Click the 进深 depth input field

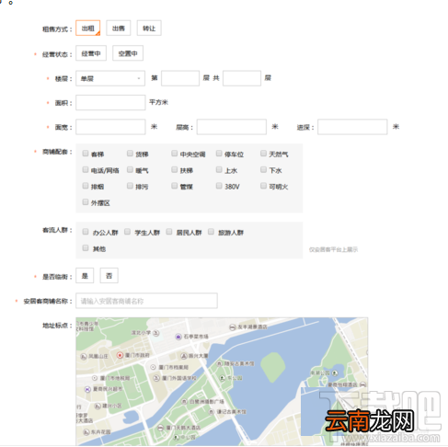(352, 127)
